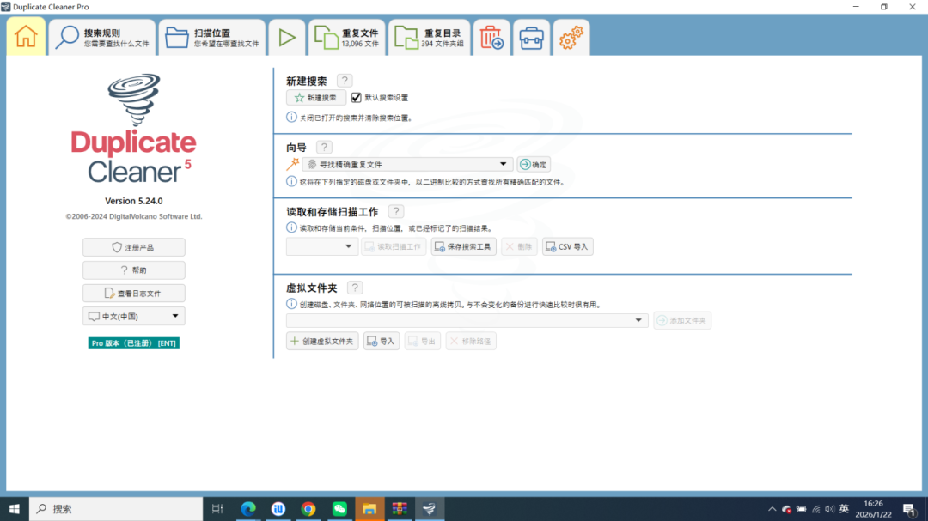This screenshot has height=521, width=928.
Task: Click the 查看日志文件 button
Action: (x=134, y=294)
